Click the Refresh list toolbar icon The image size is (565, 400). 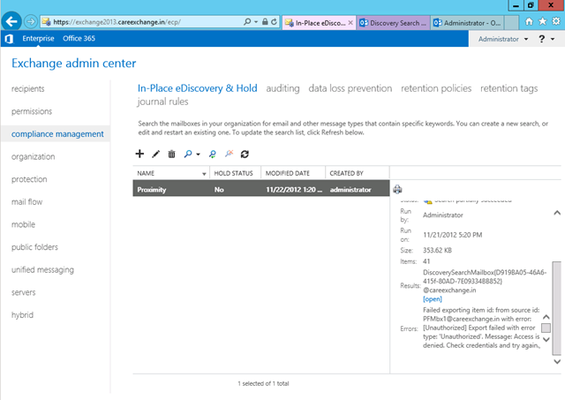245,155
